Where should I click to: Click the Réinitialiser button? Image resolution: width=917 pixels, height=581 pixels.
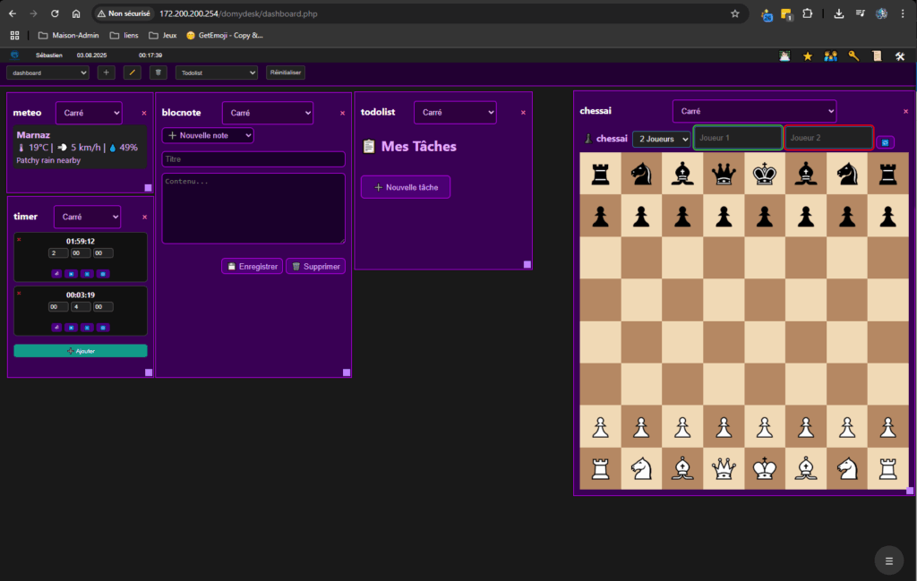(x=286, y=73)
